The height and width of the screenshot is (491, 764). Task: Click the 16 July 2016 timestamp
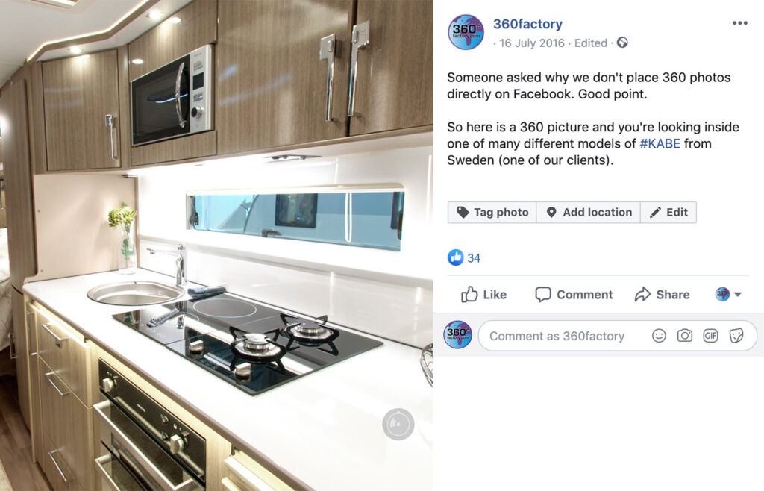coord(531,43)
